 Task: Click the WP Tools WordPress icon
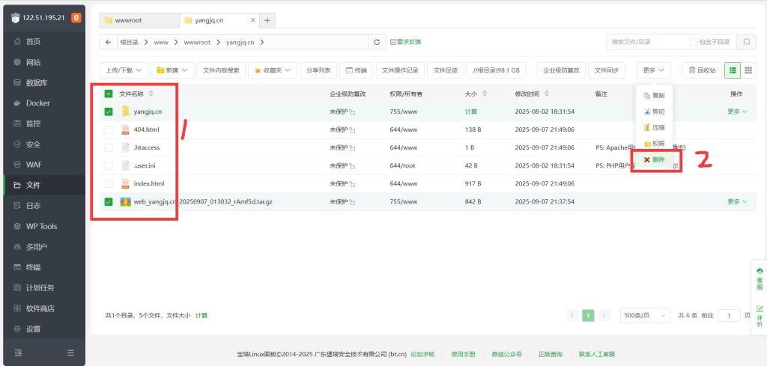coord(18,226)
